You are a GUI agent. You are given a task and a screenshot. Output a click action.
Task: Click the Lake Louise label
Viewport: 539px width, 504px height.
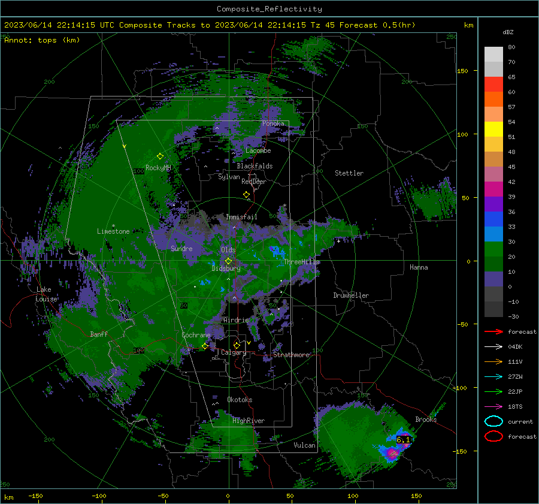[46, 294]
